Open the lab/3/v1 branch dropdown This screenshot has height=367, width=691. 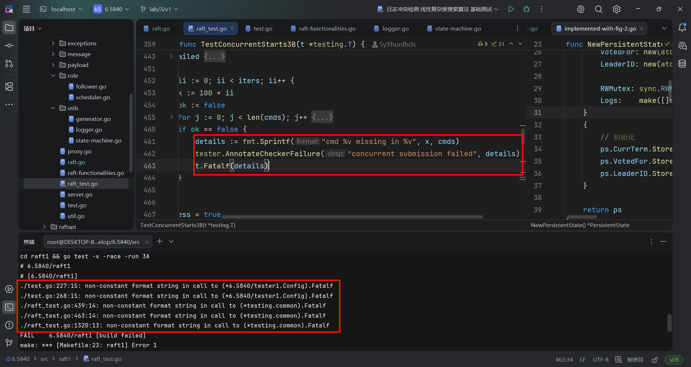(159, 9)
